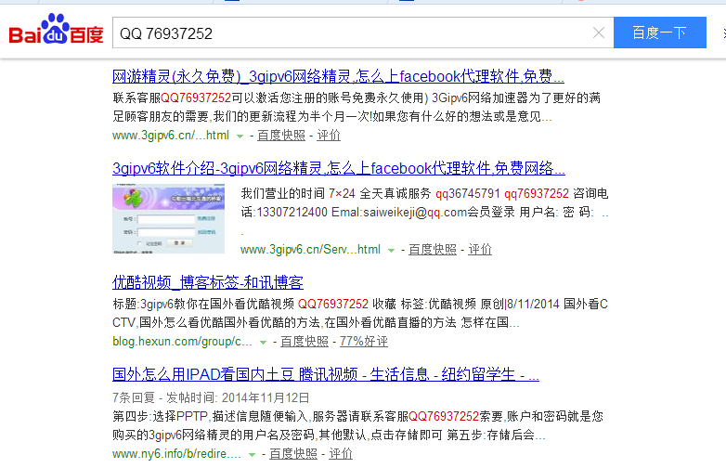Click the URL www.ny6.info/b/redire....
This screenshot has width=726, height=468.
coord(176,454)
